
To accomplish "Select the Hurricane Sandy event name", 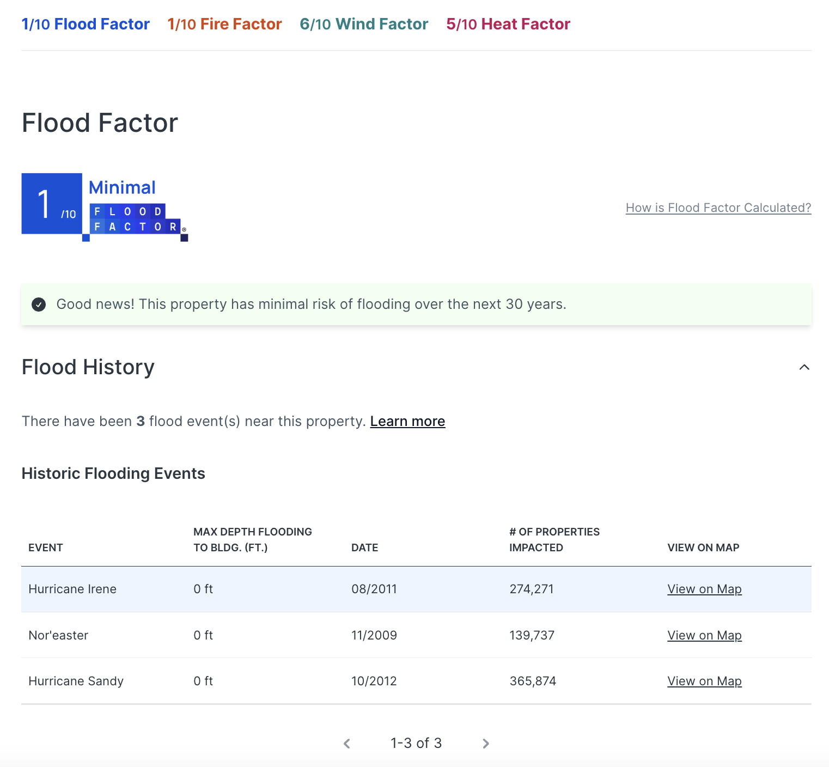I will point(76,681).
